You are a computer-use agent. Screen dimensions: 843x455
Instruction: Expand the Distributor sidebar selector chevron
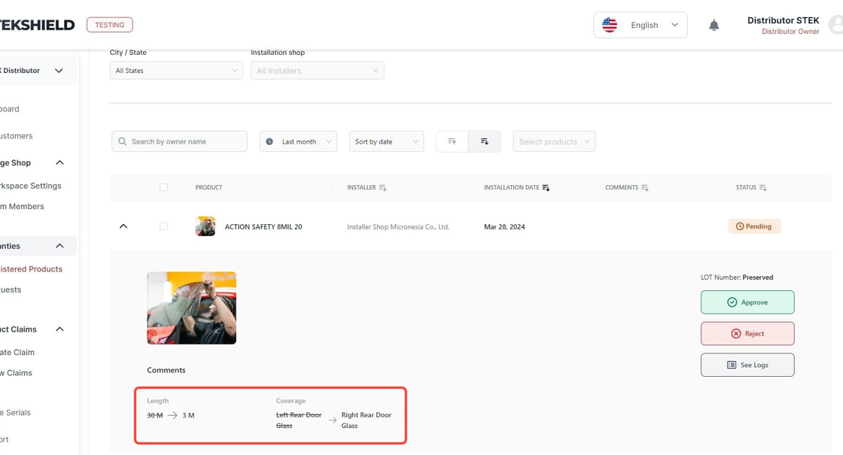click(x=59, y=71)
